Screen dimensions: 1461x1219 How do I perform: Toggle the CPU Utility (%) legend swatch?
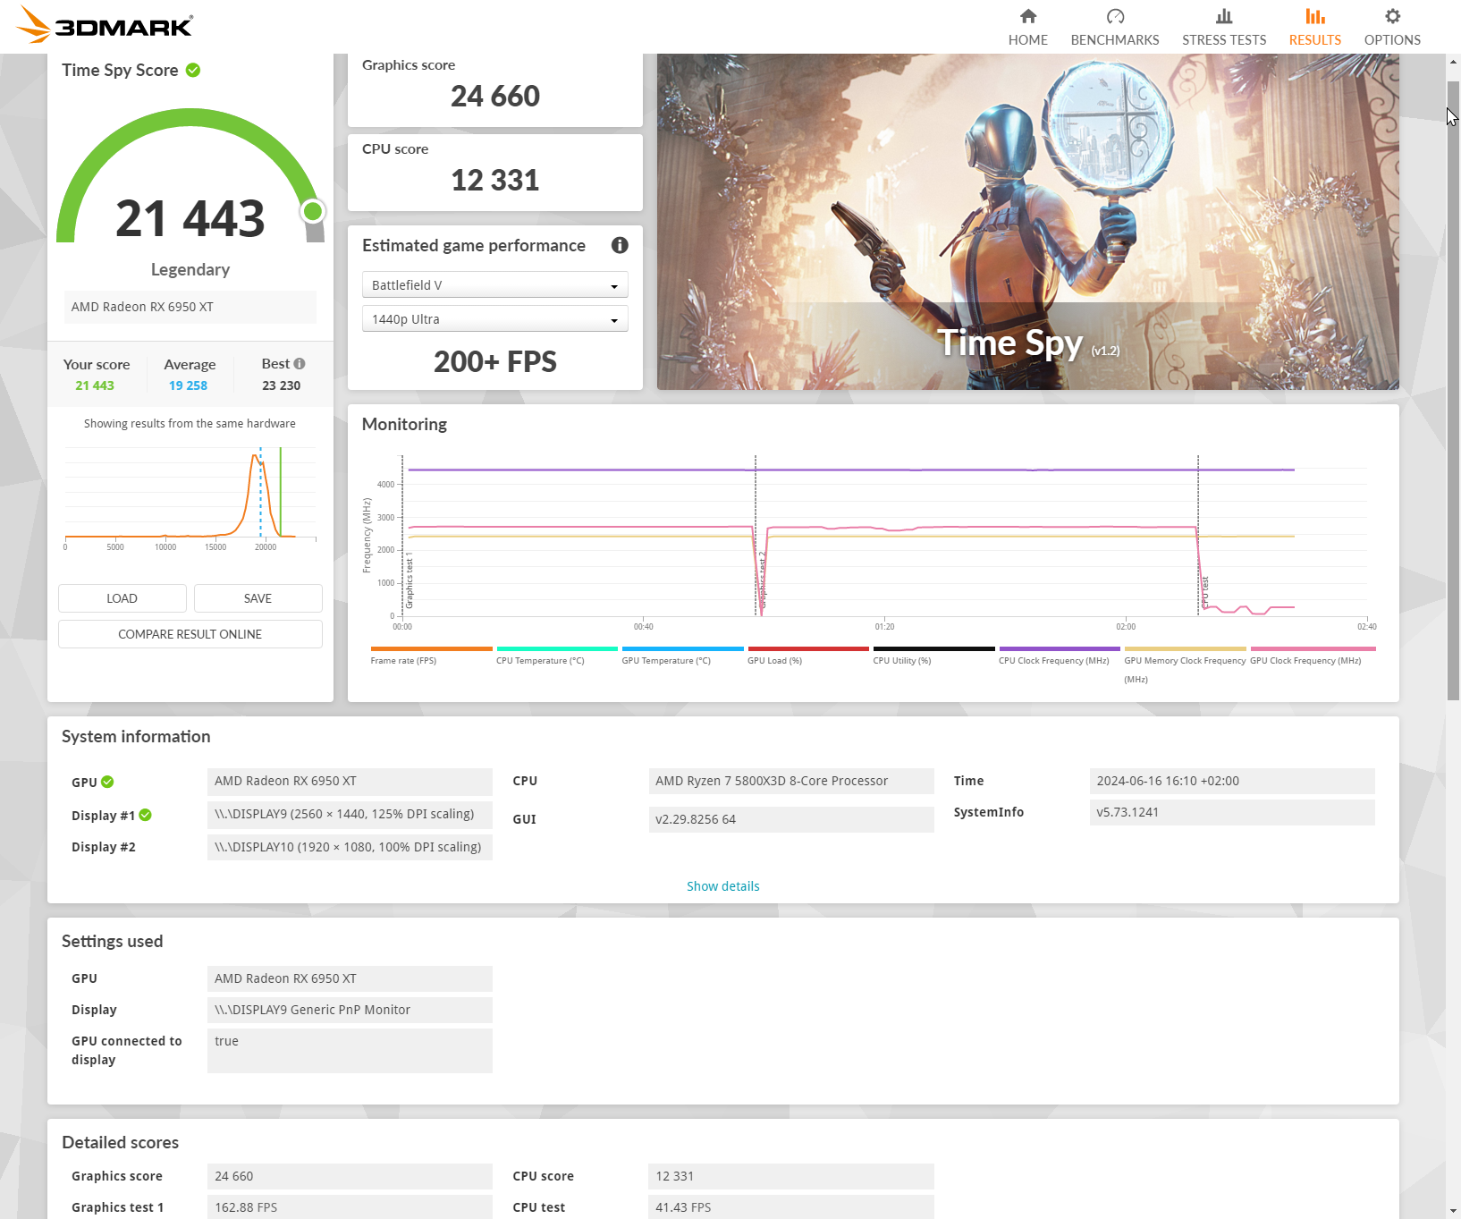pos(933,648)
